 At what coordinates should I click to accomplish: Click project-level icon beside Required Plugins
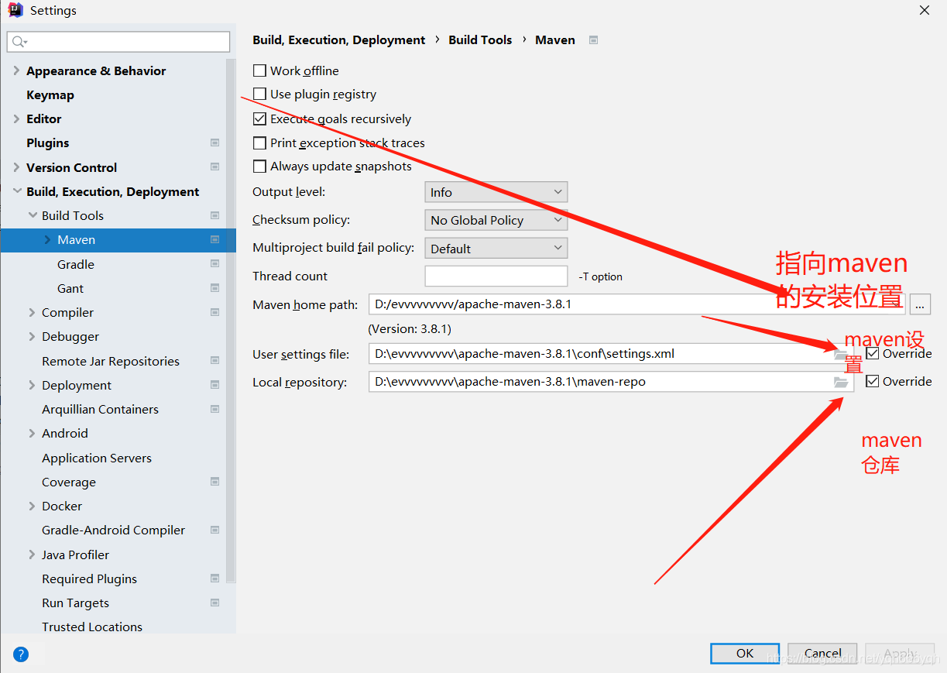coord(214,579)
